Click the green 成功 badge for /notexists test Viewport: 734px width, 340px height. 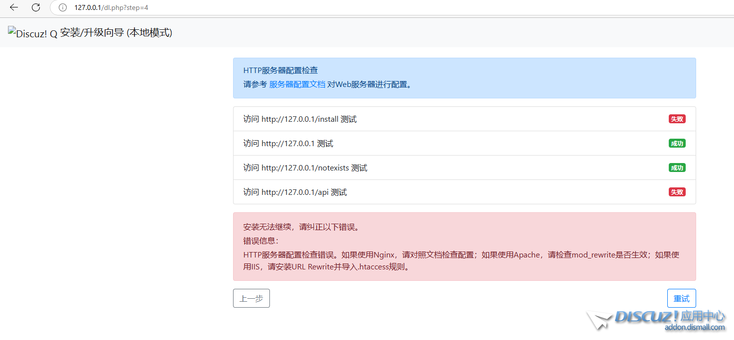coord(677,168)
